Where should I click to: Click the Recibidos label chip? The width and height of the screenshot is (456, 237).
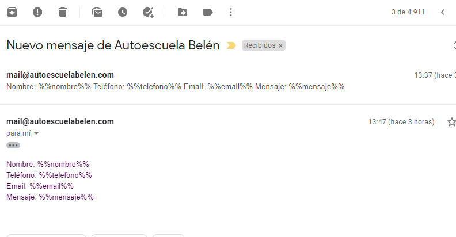pyautogui.click(x=260, y=45)
